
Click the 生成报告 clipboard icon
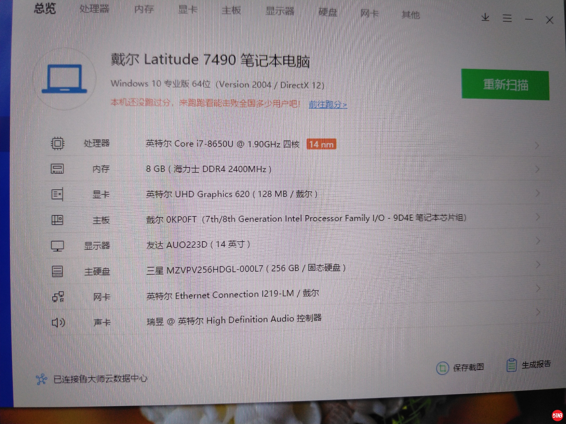512,365
